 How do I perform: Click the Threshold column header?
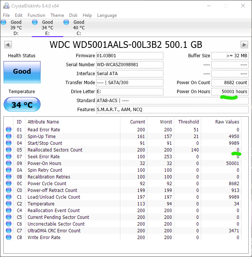pos(188,122)
